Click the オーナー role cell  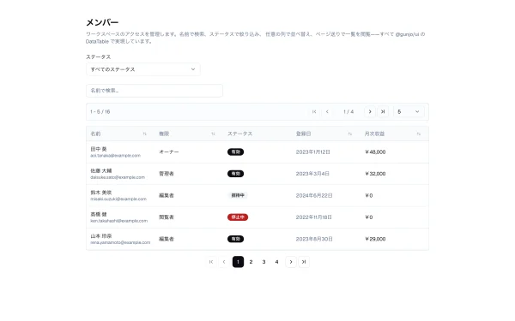click(169, 152)
